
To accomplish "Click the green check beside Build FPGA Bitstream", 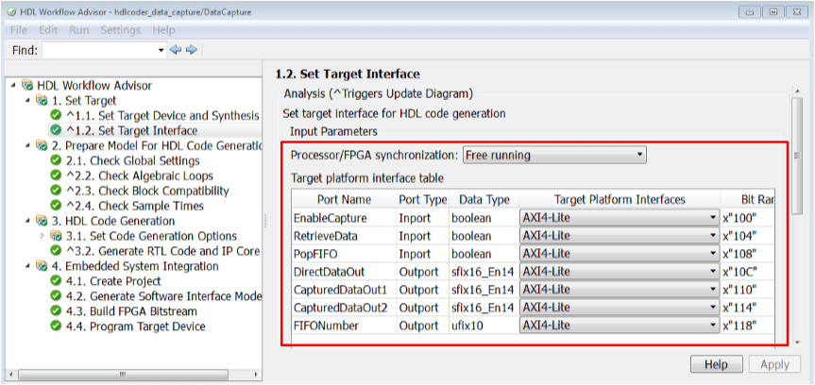I will [56, 311].
